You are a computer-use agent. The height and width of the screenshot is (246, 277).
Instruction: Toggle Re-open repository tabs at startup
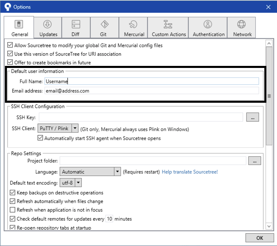(12, 228)
